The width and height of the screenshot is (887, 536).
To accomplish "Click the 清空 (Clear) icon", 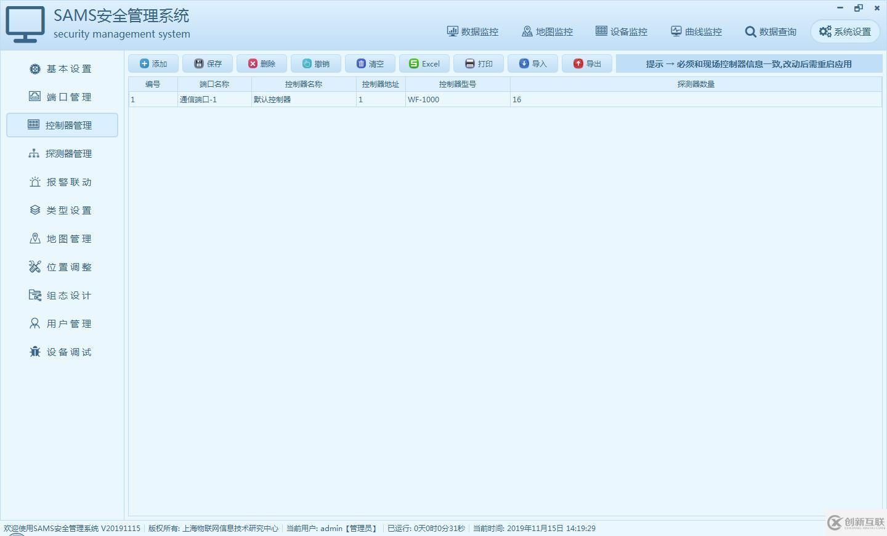I will 370,63.
